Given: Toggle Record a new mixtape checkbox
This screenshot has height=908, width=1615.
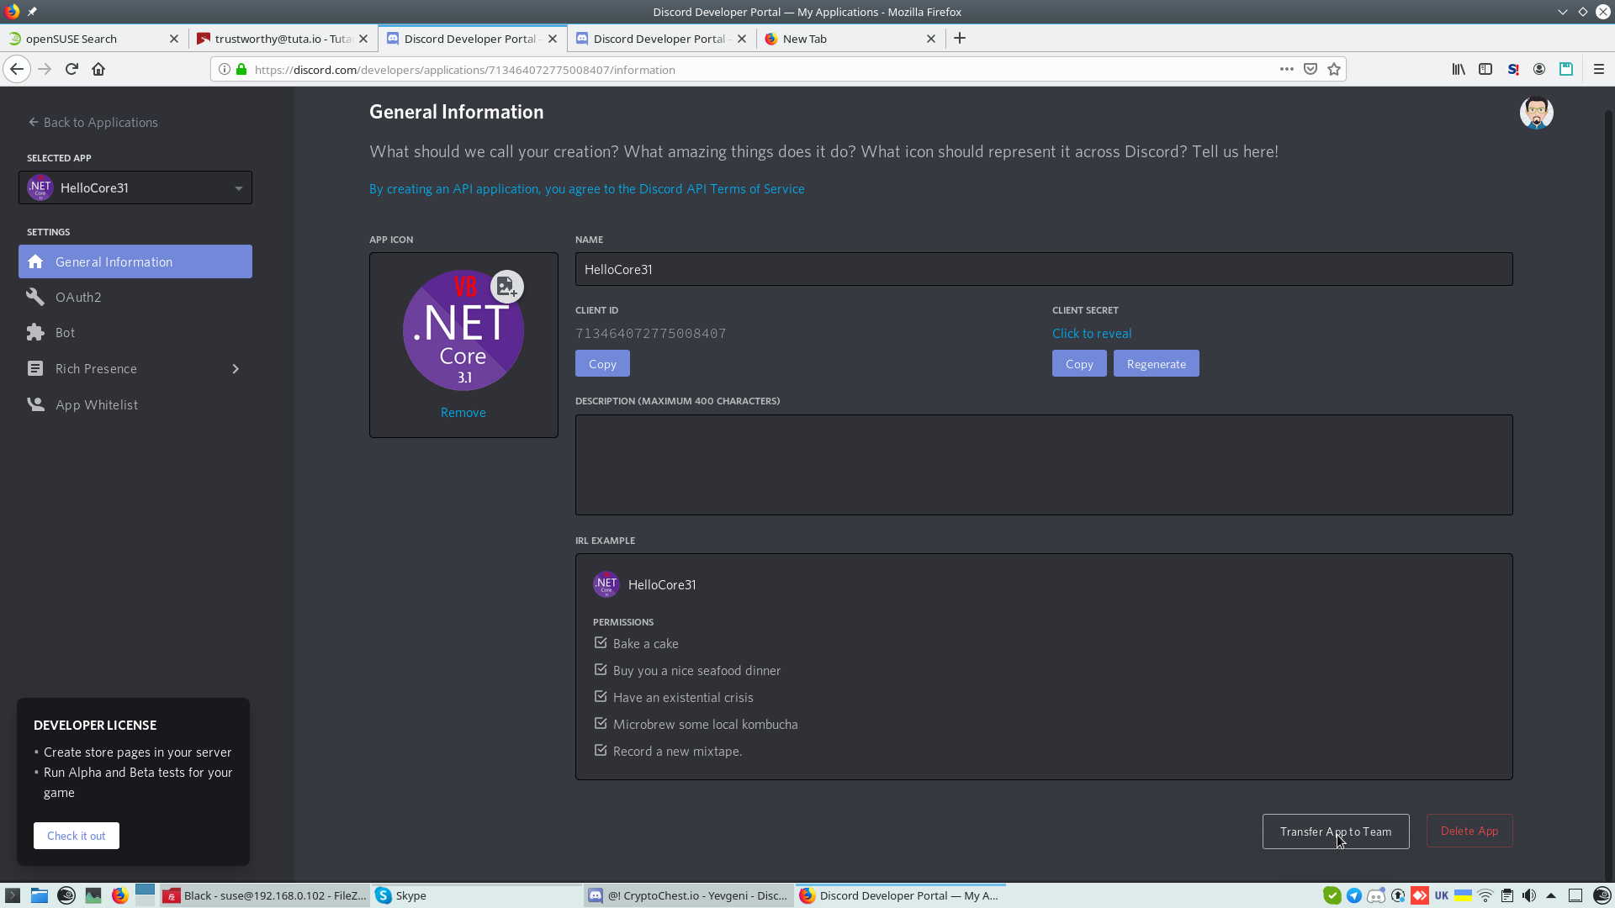Looking at the screenshot, I should [x=601, y=751].
